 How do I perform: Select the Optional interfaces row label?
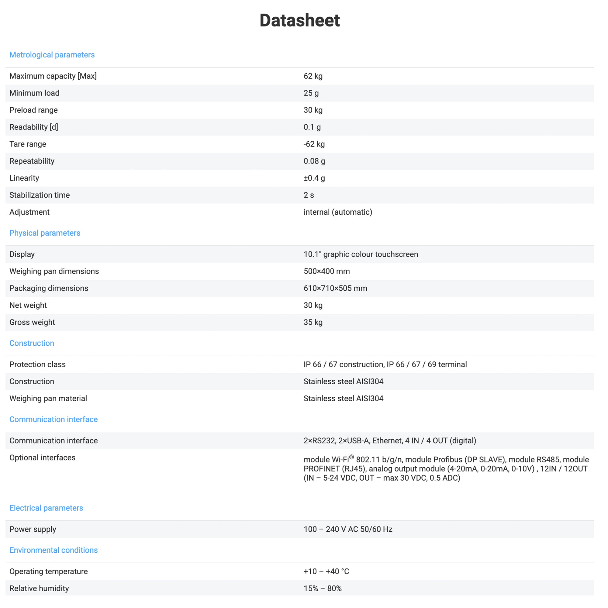[x=43, y=458]
